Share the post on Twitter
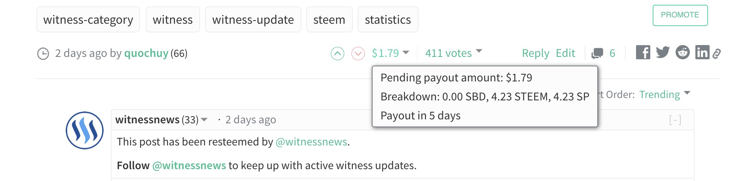This screenshot has height=181, width=746. [663, 53]
